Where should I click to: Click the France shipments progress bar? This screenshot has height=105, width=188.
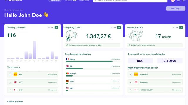point(93,62)
